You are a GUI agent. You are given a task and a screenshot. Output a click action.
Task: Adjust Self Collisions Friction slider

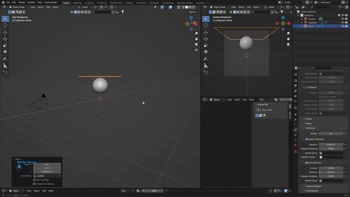[x=331, y=168]
